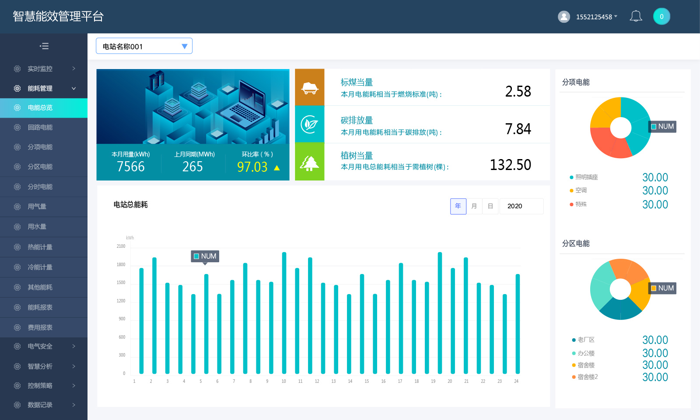Click the leaf icon for 碳排放量
Screen dimensions: 700x420
click(x=310, y=125)
